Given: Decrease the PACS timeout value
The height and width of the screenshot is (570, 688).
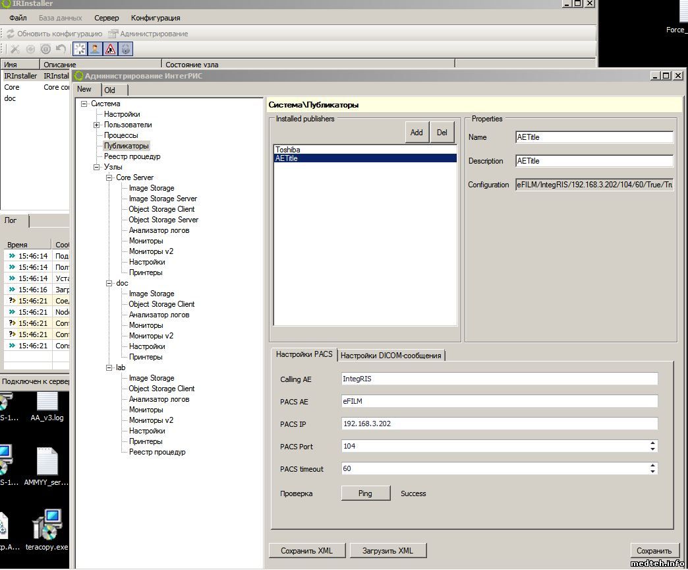Looking at the screenshot, I should [x=652, y=472].
